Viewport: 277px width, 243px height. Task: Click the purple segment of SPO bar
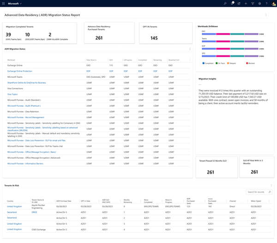pyautogui.click(x=252, y=56)
